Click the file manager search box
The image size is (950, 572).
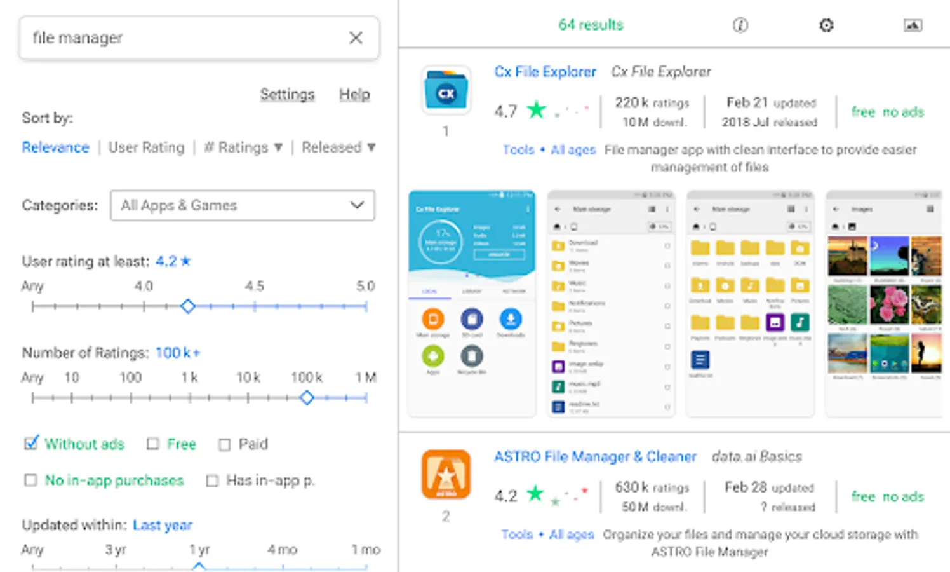point(199,38)
